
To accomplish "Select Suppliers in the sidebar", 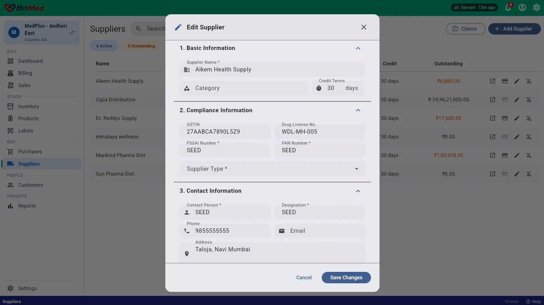I will click(x=42, y=164).
